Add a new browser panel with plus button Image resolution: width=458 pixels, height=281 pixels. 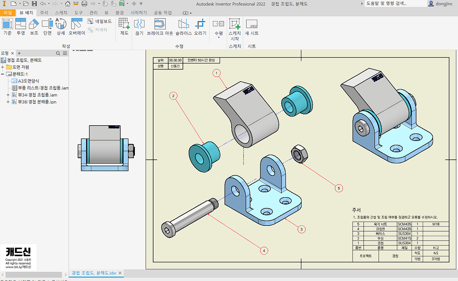click(19, 53)
